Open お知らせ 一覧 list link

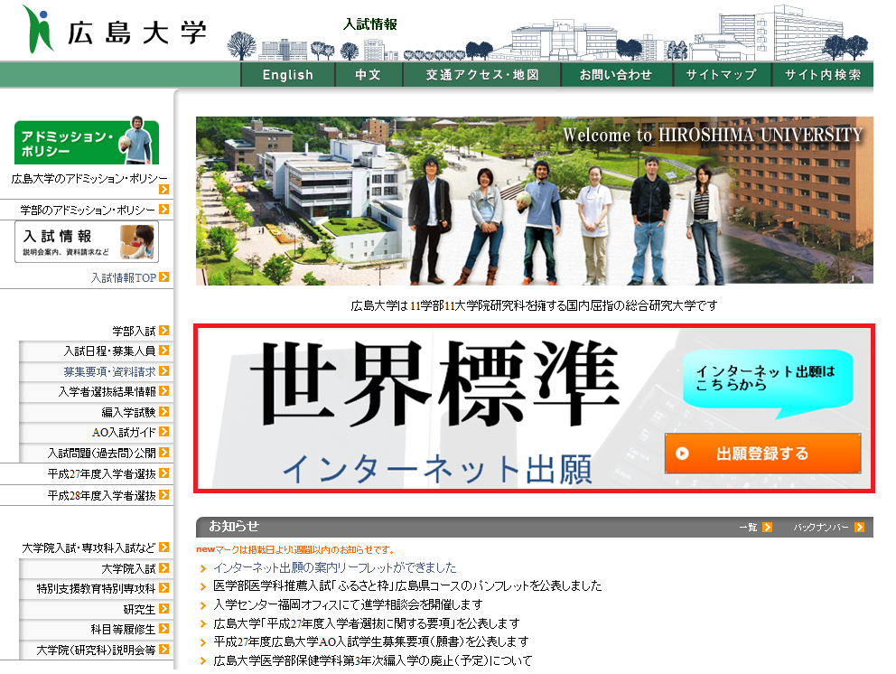pos(748,527)
